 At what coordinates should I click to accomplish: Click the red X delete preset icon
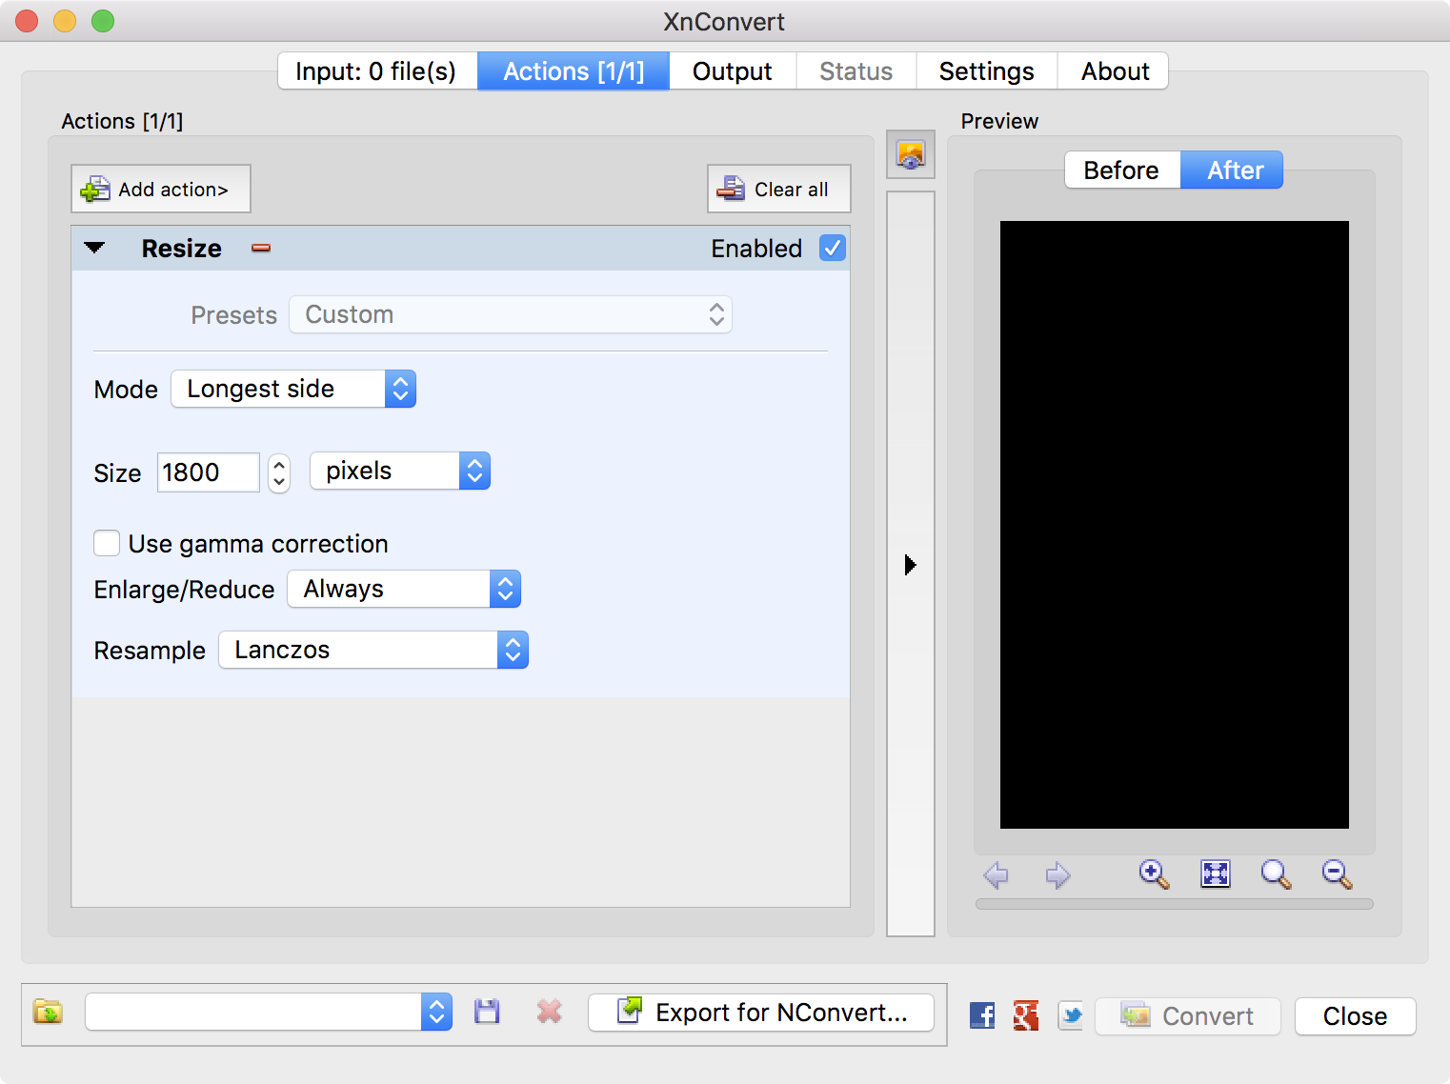pos(549,1012)
